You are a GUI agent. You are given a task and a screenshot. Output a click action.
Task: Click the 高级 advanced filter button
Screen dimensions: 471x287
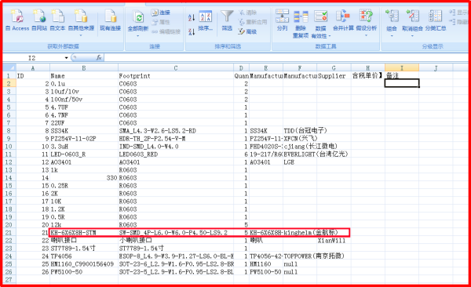[x=247, y=31]
